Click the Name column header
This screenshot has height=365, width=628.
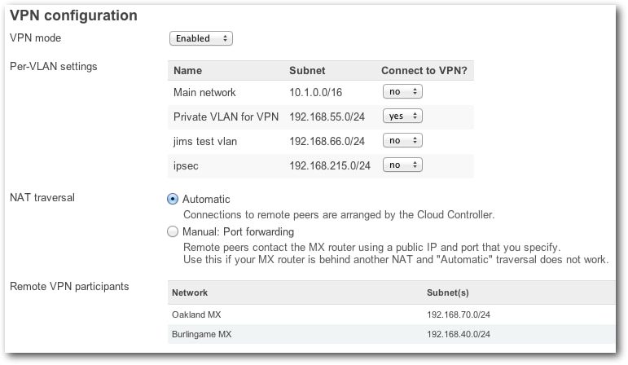pos(187,71)
